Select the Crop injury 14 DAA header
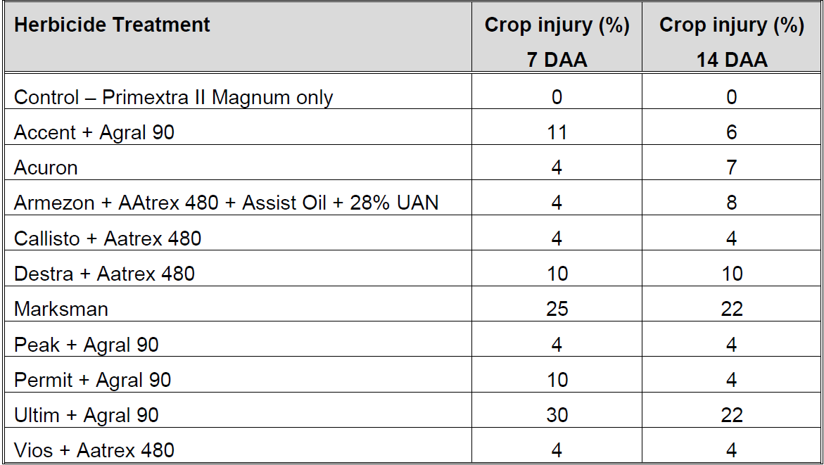 pyautogui.click(x=731, y=42)
